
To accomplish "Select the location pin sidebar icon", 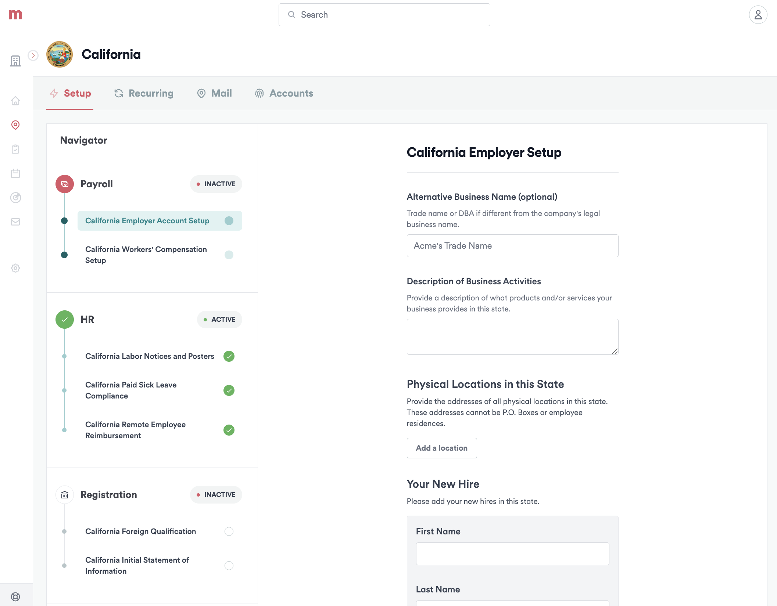I will tap(15, 125).
